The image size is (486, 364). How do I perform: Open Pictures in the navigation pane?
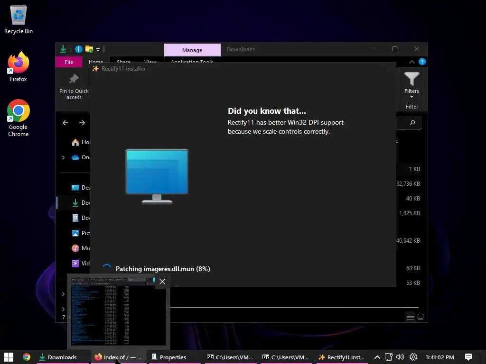[81, 233]
